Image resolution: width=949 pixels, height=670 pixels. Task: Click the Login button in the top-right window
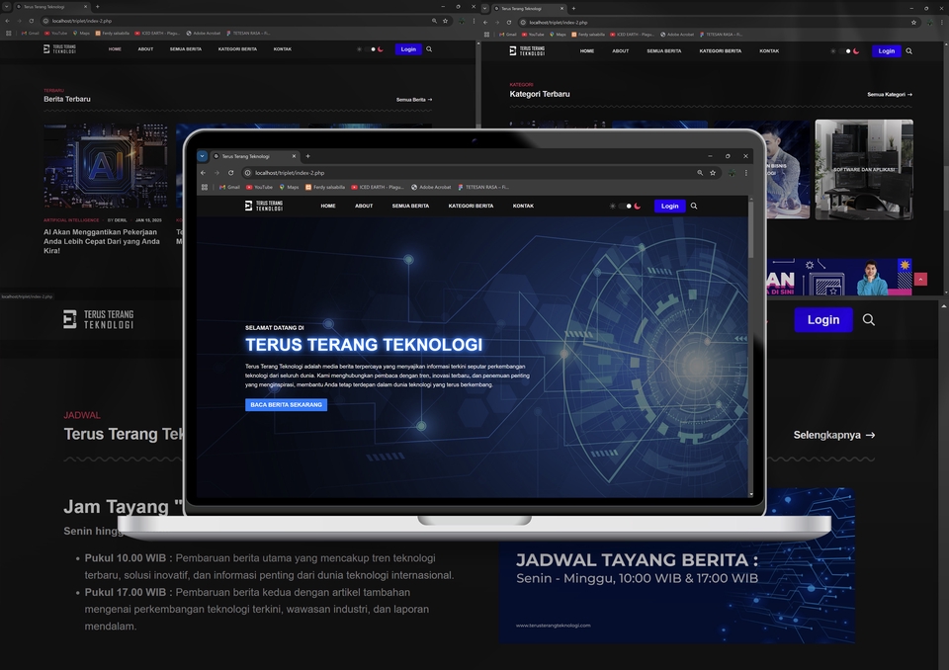886,50
